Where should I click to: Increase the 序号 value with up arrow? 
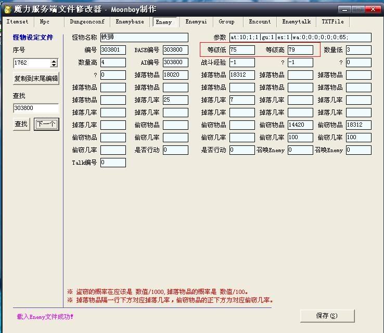click(x=54, y=61)
